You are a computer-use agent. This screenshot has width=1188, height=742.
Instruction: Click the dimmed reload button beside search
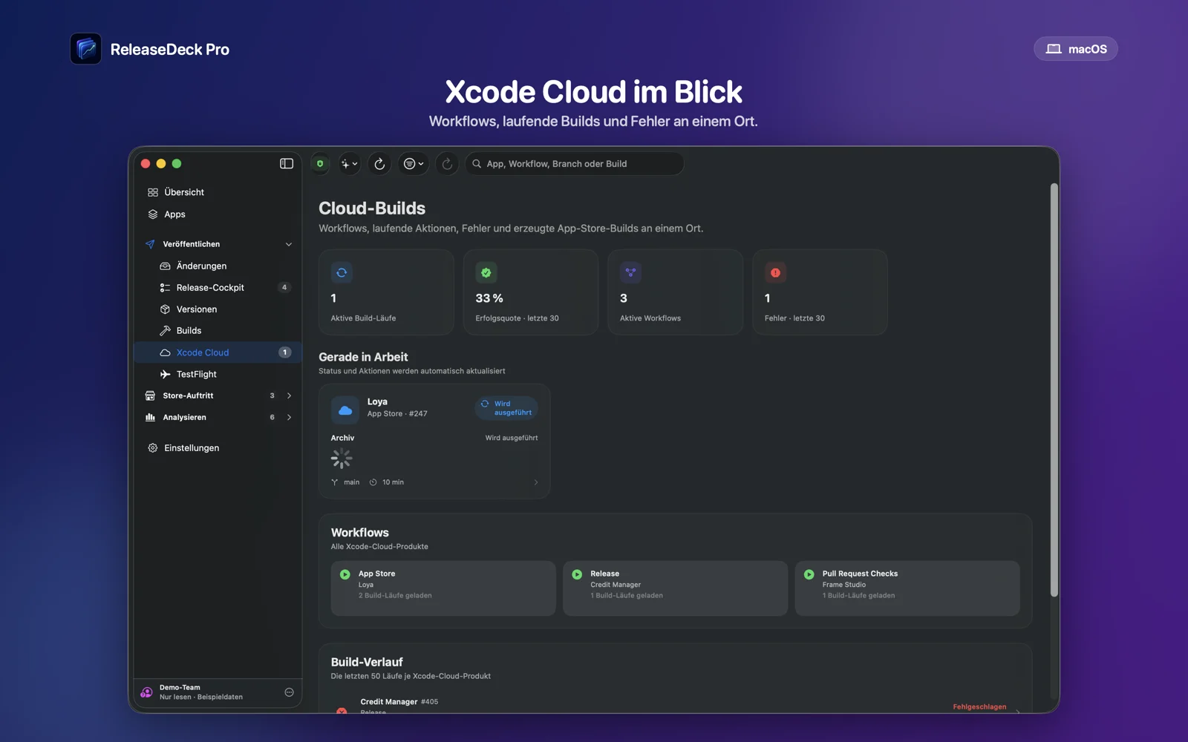coord(447,163)
